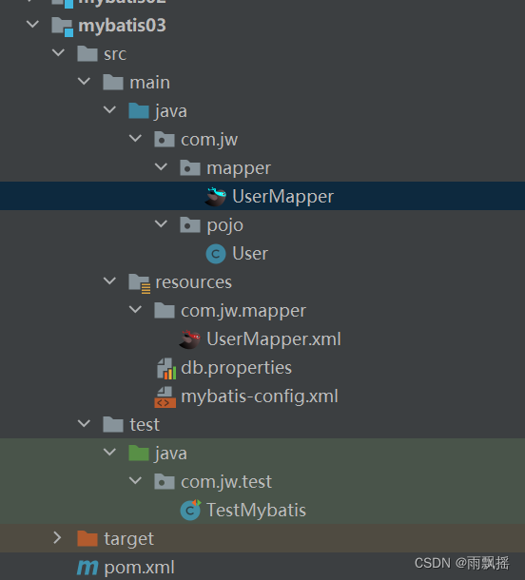Screen dimensions: 525x580
Task: Click the mybatis-config.xml file icon
Action: tap(165, 396)
